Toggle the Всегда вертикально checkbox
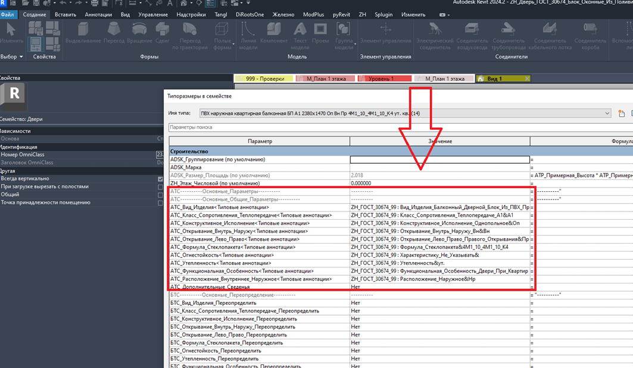This screenshot has height=368, width=633. pyautogui.click(x=160, y=179)
